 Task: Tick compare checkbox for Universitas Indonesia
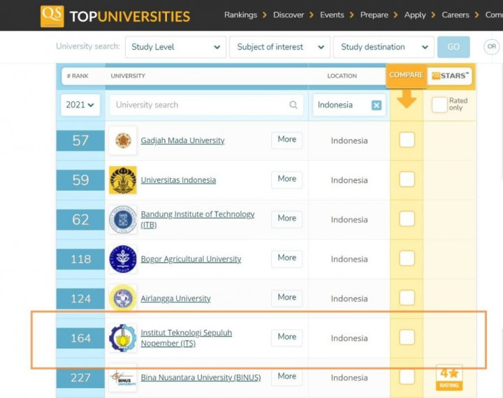[x=407, y=179]
